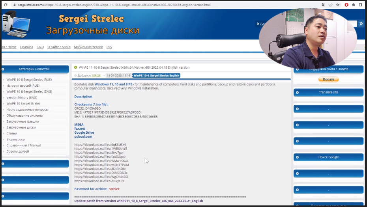Open the Мобильная версия menu link
367x207 pixels.
[88, 47]
